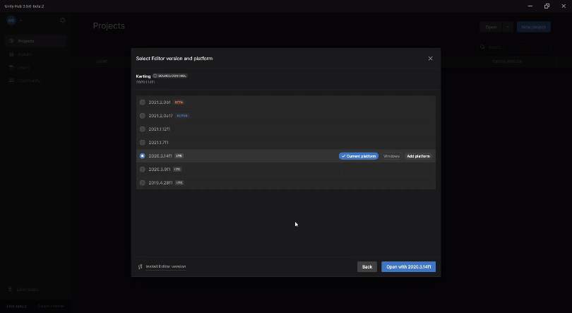This screenshot has height=313, width=572.
Task: Close the Select Editor version dialog
Action: 430,59
